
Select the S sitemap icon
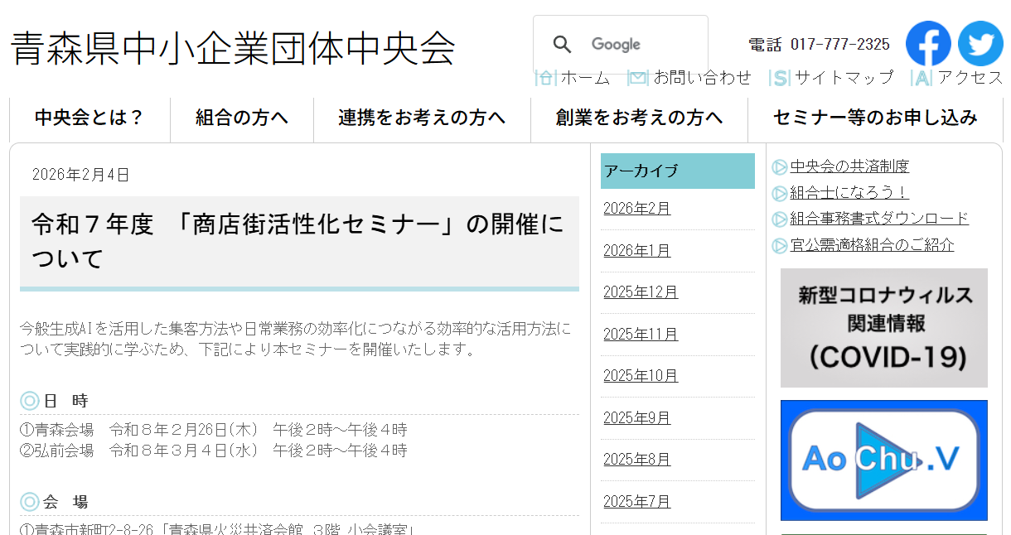(x=780, y=77)
